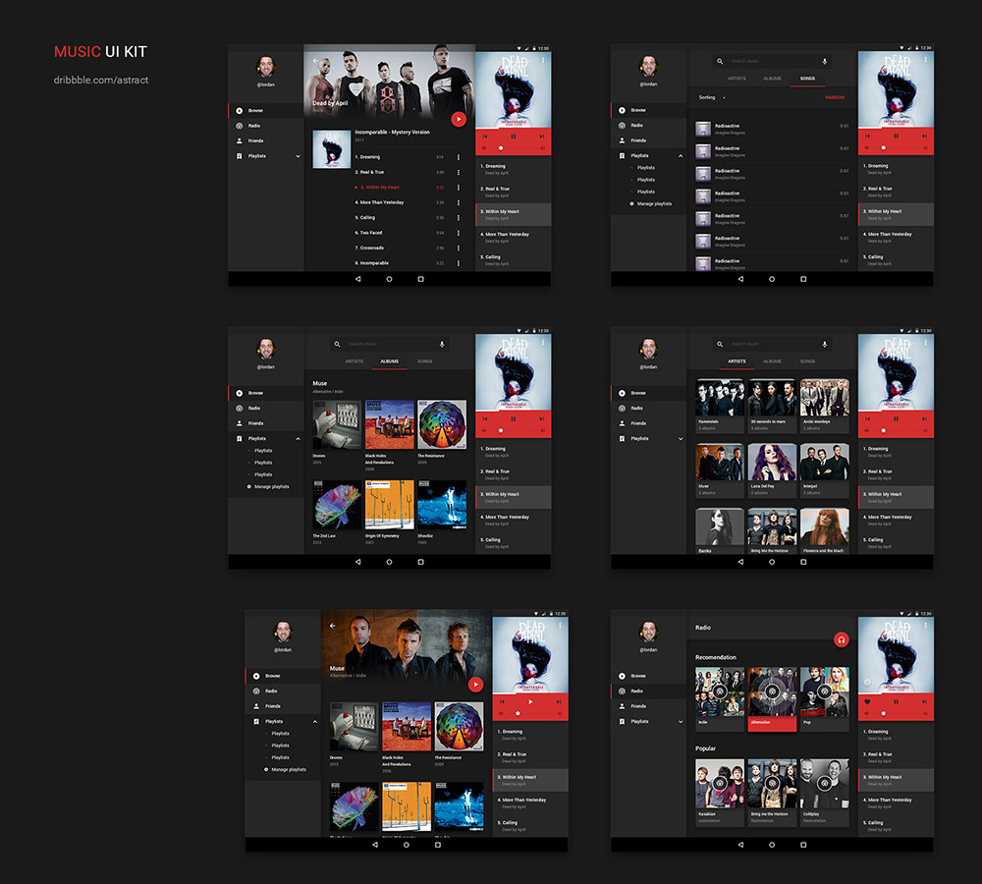
Task: Toggle the heart favorite on Radio screen player
Action: pos(867,701)
